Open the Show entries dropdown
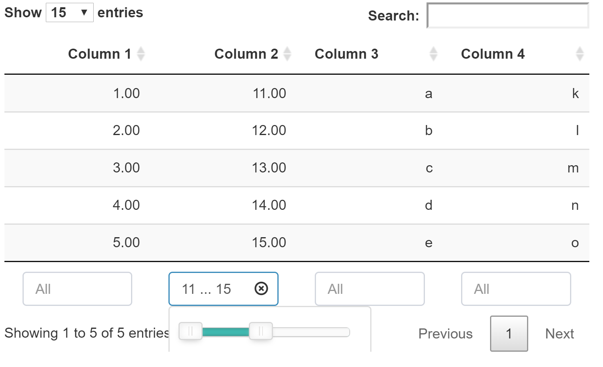This screenshot has height=367, width=603. point(70,12)
